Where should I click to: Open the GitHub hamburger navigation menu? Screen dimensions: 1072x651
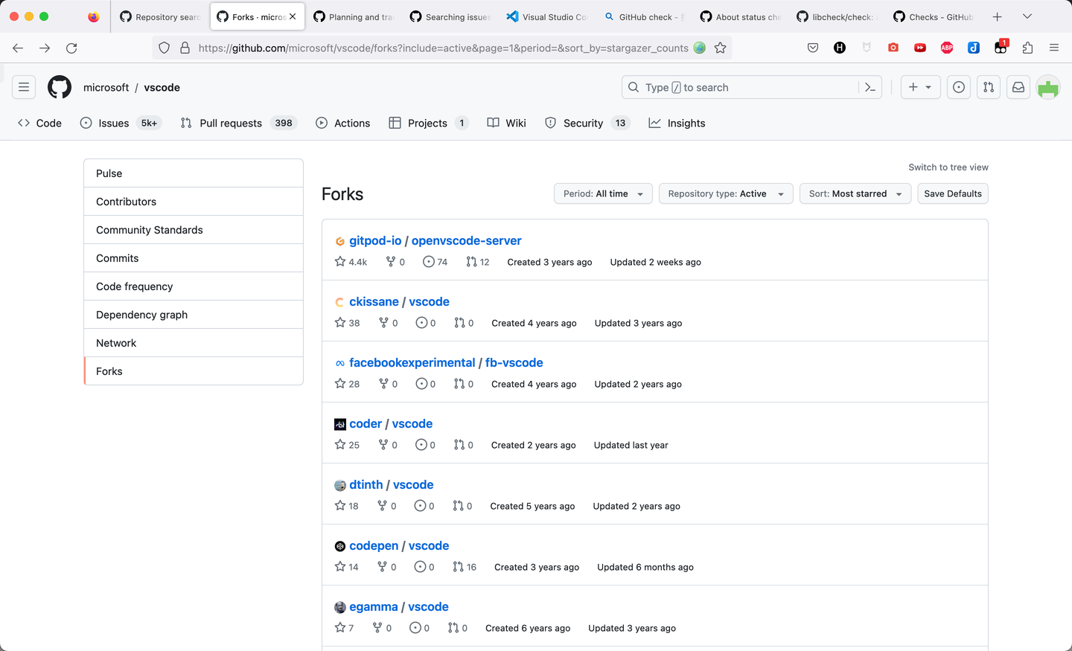coord(24,87)
